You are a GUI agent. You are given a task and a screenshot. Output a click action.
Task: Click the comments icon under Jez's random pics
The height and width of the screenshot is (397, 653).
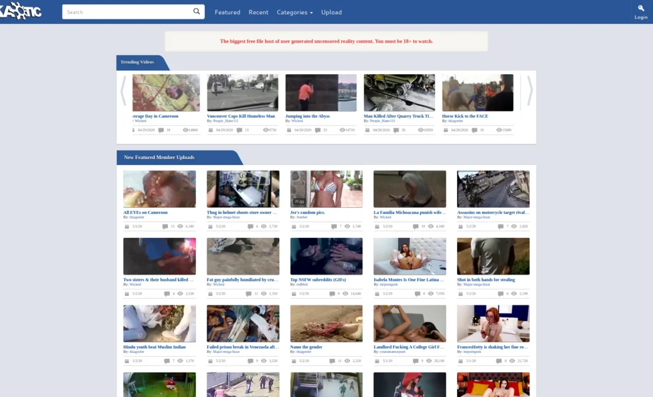tap(334, 227)
